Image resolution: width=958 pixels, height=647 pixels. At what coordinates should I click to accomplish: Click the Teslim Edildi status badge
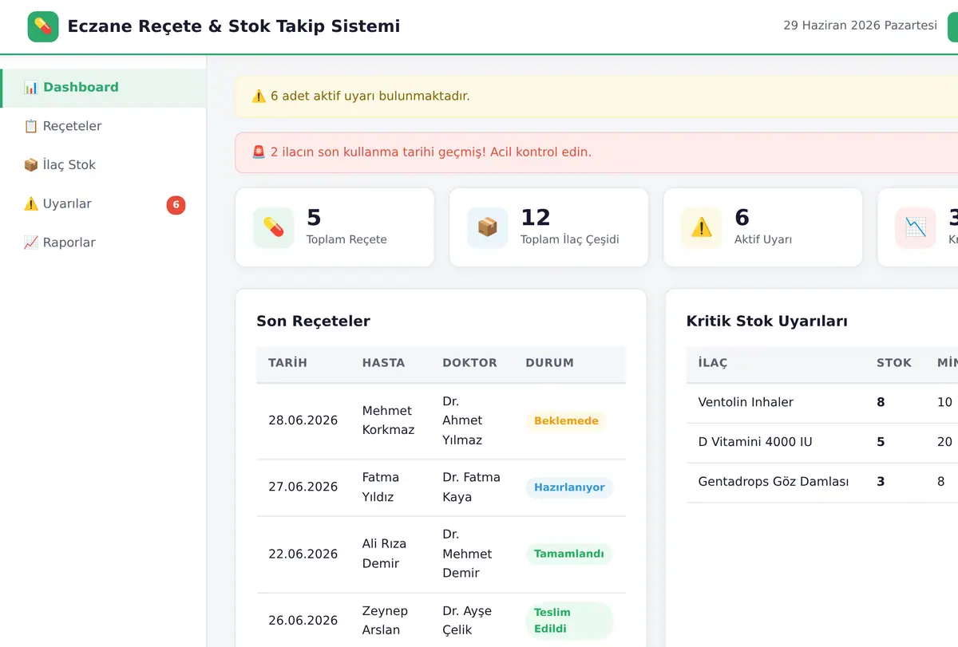point(569,621)
